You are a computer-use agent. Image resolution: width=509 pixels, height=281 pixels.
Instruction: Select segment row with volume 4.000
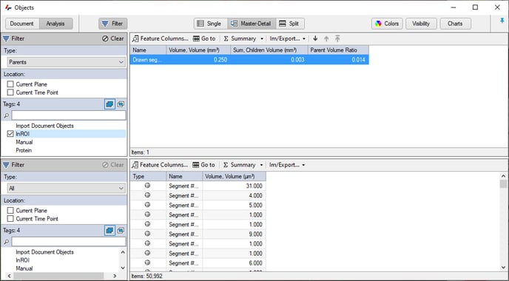[198, 196]
